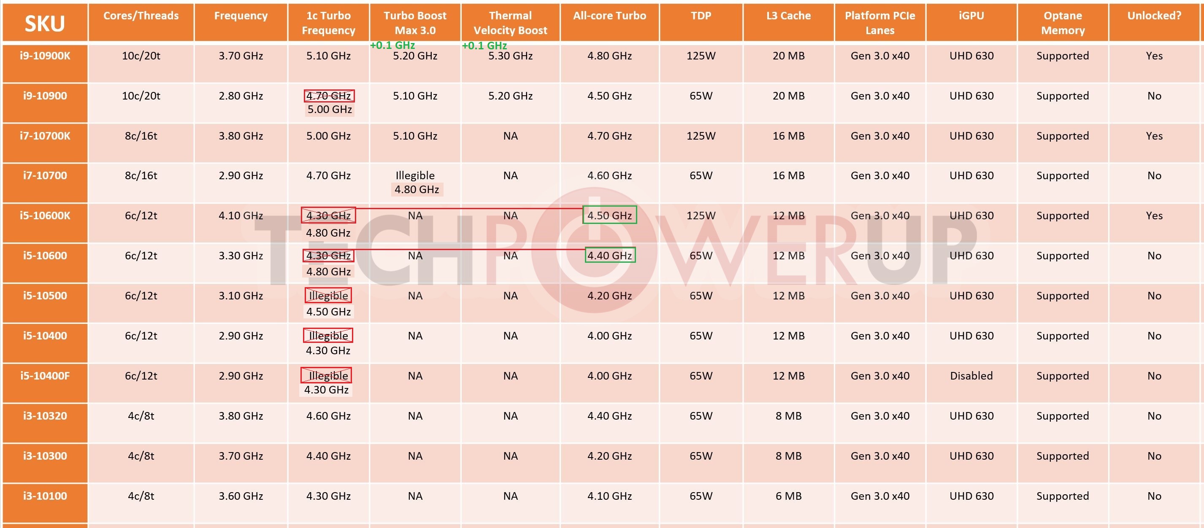Select the 5.00 GHz corrected value for i9-10900
Screen dimensions: 1204x528
pos(330,109)
